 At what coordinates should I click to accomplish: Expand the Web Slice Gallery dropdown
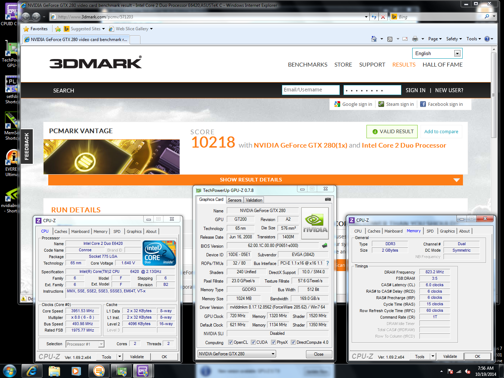pyautogui.click(x=151, y=29)
